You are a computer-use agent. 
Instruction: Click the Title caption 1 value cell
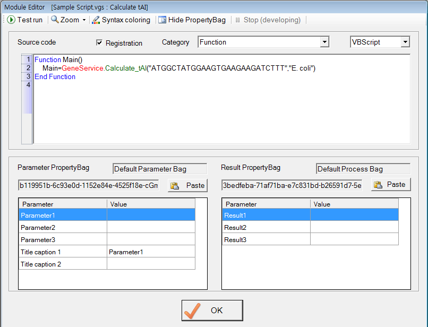tap(151, 252)
